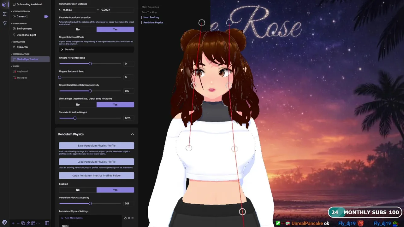Click Open Pendulum Physics Profiles Folder
Image resolution: width=404 pixels, height=227 pixels.
coord(96,175)
